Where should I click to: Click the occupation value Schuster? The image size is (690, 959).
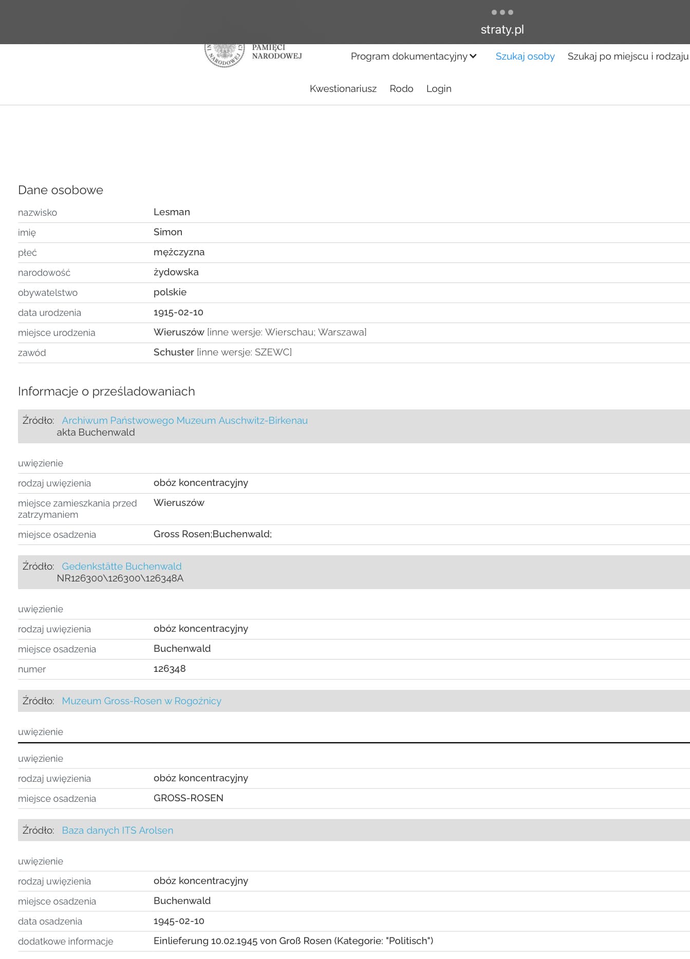point(174,352)
